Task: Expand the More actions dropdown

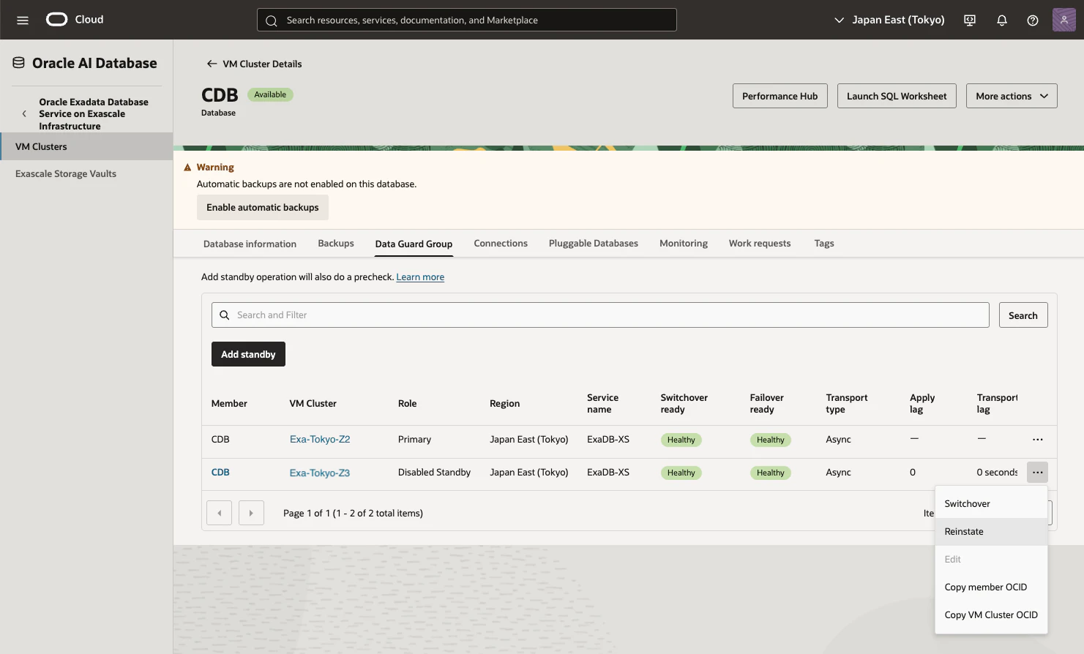Action: pos(1012,96)
